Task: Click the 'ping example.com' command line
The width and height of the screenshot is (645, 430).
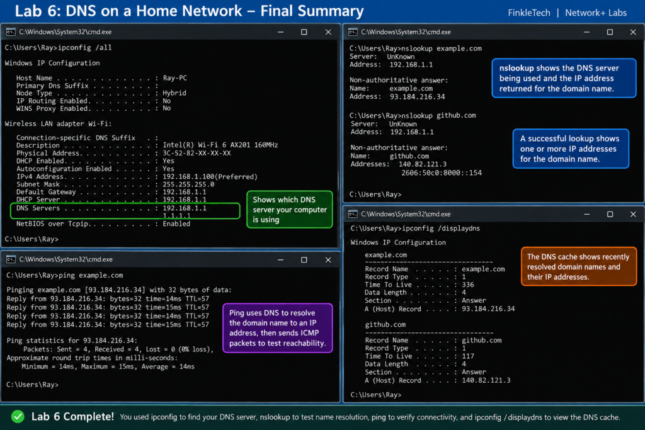Action: point(65,275)
